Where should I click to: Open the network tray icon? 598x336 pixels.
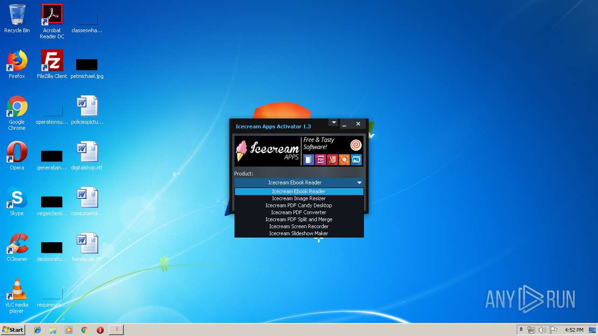[531, 330]
